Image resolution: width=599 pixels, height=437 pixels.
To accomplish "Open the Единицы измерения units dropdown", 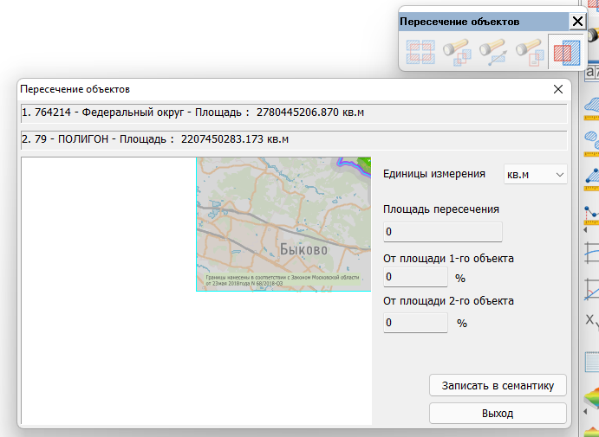I will click(x=535, y=175).
